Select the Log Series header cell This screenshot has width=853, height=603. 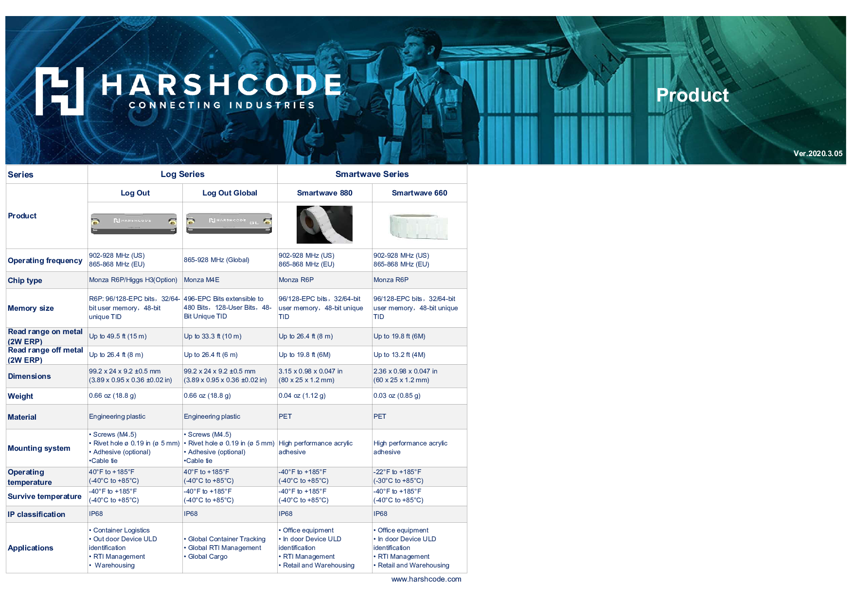tap(182, 174)
